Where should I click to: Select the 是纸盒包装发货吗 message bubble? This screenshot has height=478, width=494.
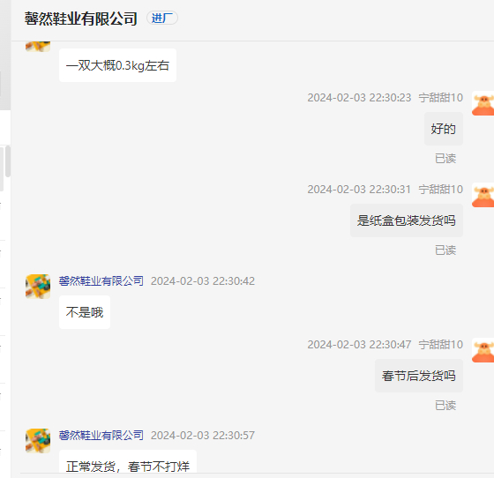(407, 220)
